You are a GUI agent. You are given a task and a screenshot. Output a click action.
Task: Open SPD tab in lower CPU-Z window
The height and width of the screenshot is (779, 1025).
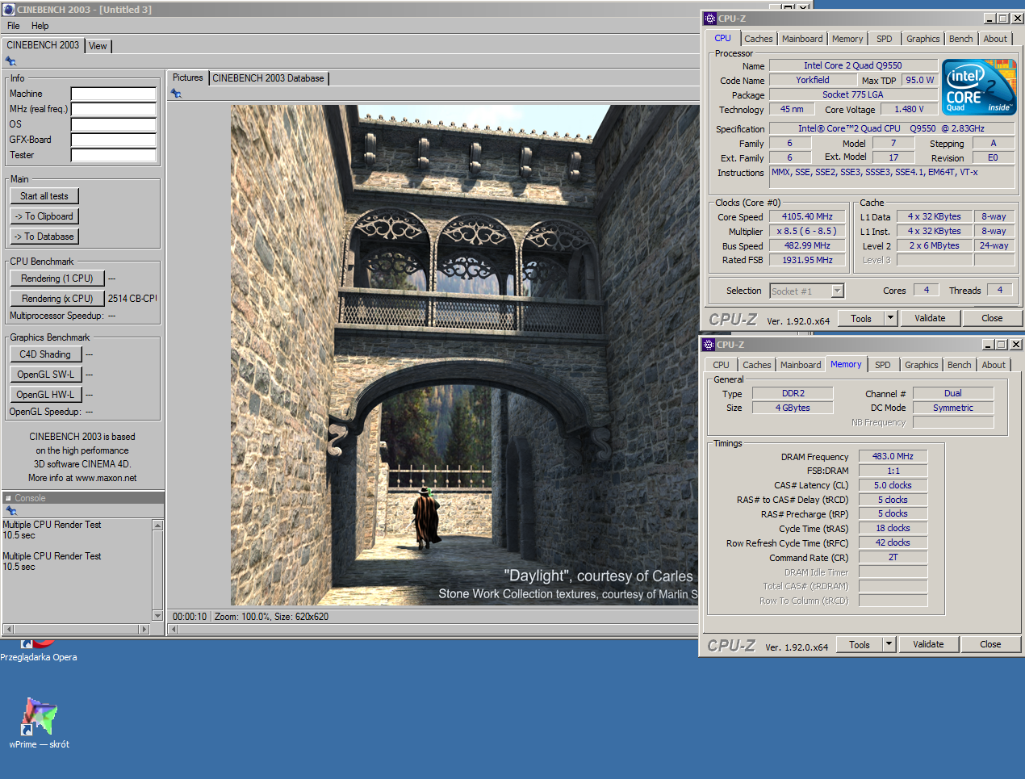(x=883, y=365)
